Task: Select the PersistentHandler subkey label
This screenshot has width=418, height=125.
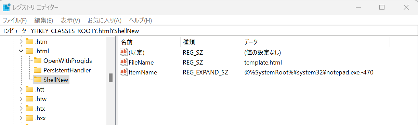Action: click(67, 70)
